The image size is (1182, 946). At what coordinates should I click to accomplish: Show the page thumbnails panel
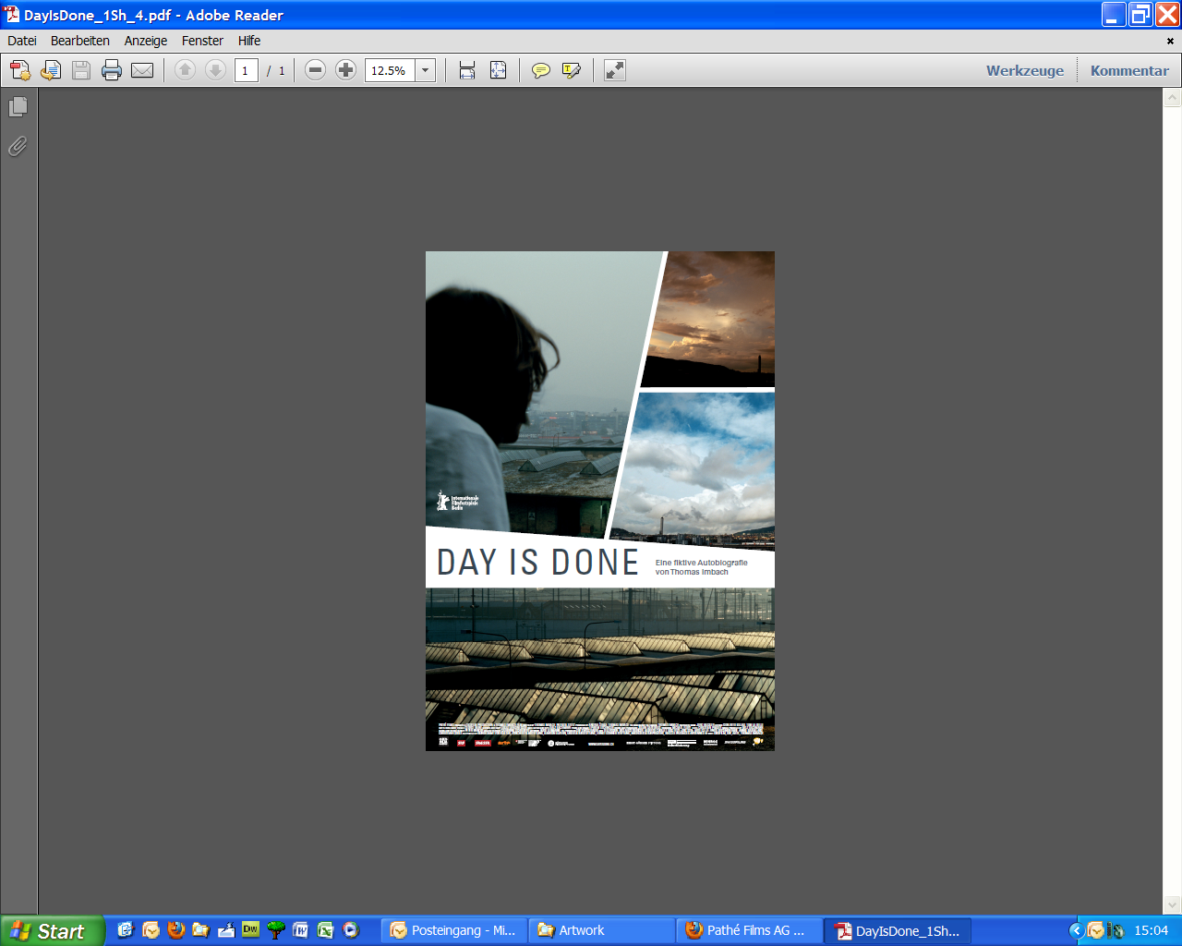18,107
